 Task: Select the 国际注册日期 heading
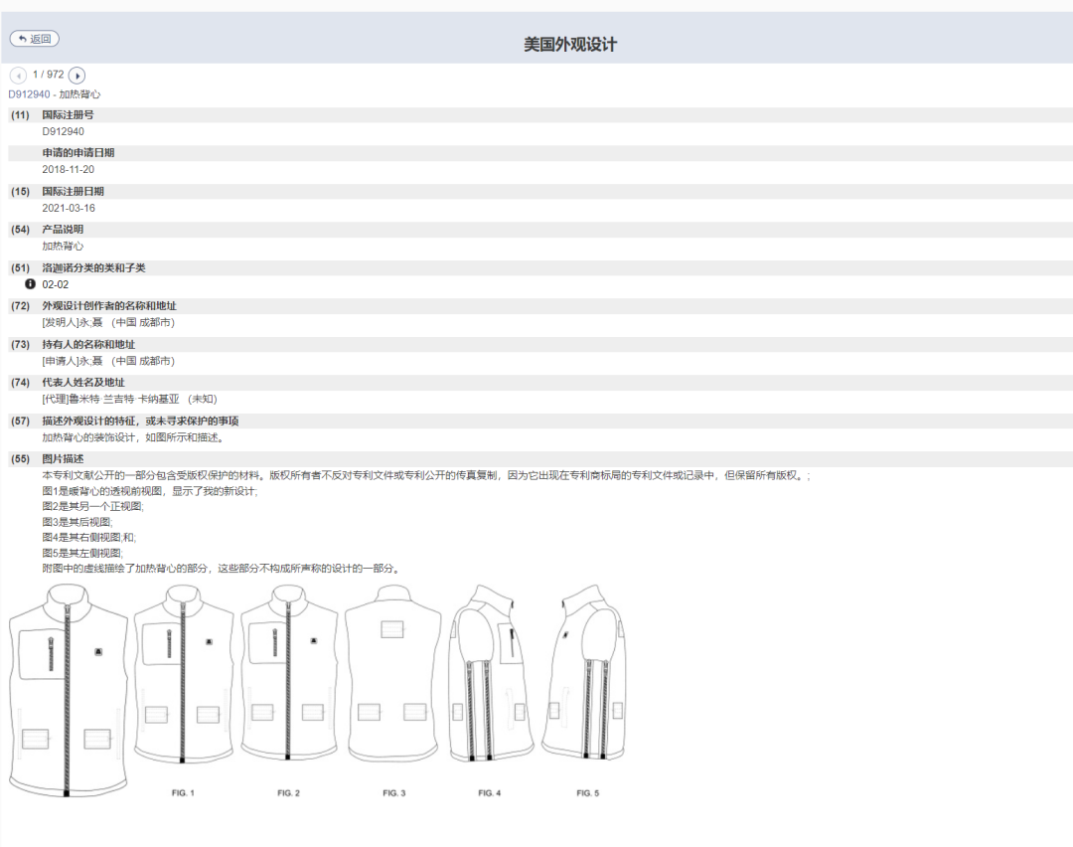73,191
